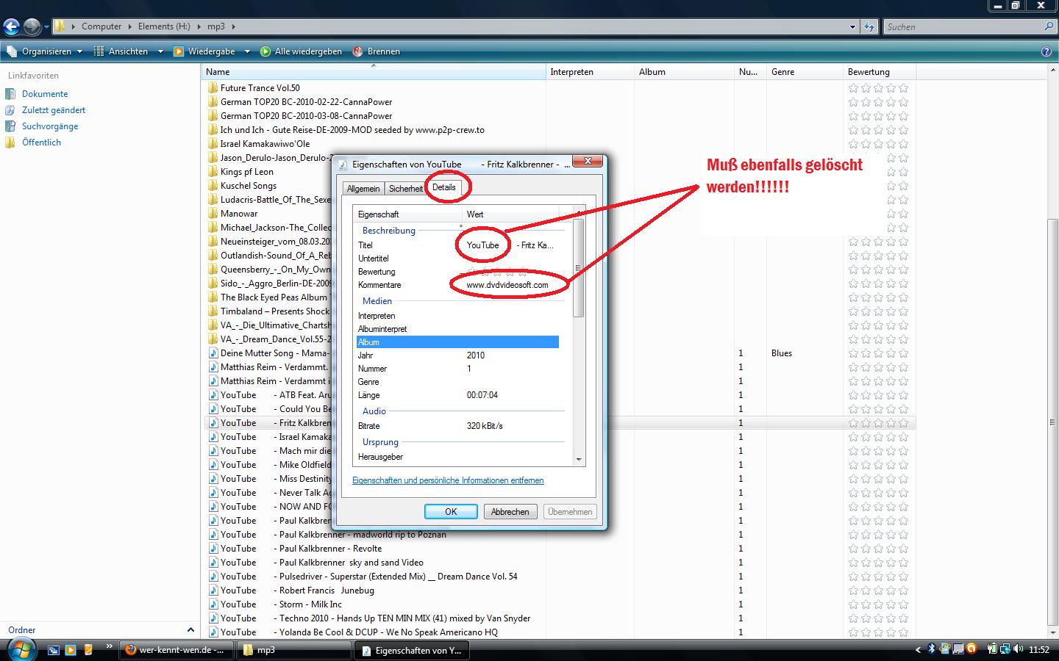The image size is (1059, 661).
Task: Click the Brennen disc burn icon
Action: pos(357,51)
